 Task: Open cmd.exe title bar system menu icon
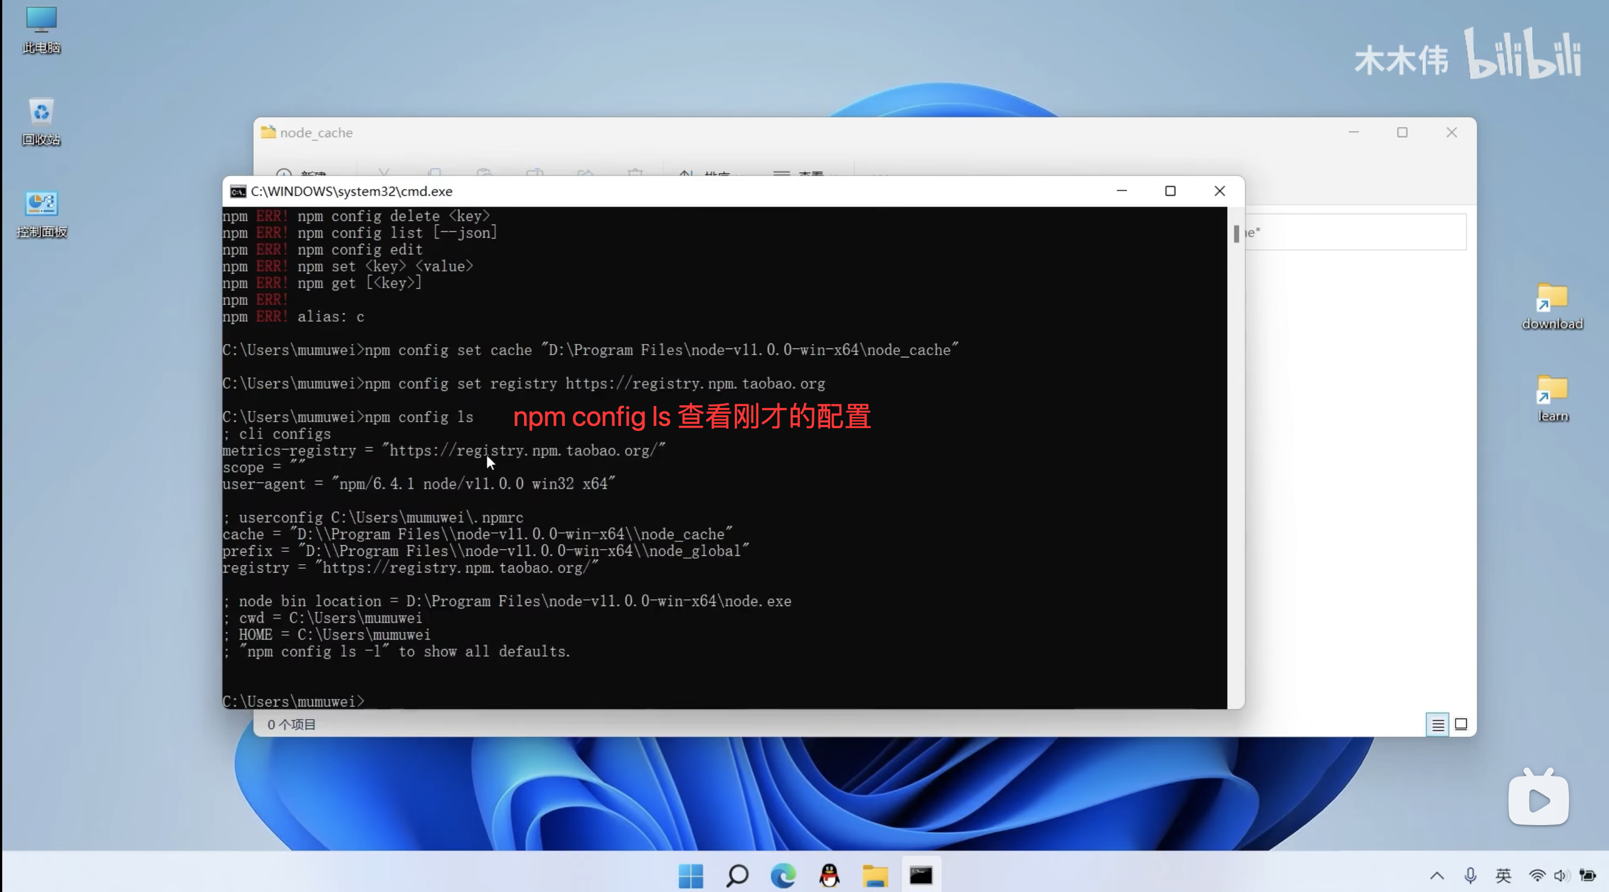(238, 191)
